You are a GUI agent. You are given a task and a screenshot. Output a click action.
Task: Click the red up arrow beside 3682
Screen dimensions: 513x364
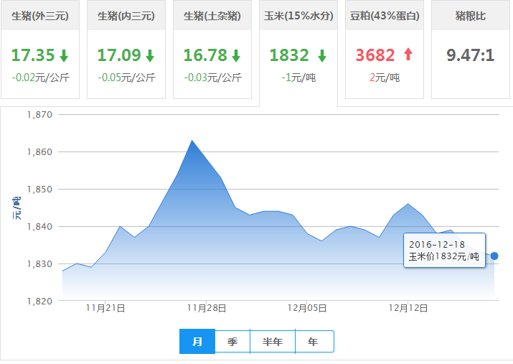408,54
